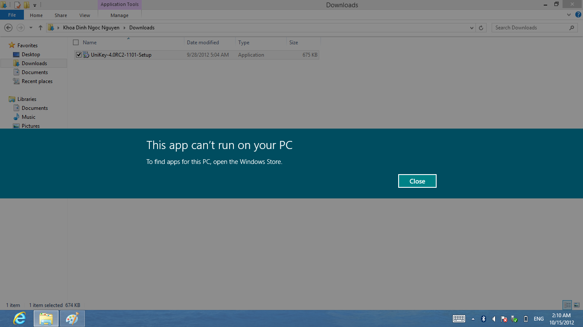Viewport: 583px width, 327px height.
Task: Open Paint from the taskbar
Action: pyautogui.click(x=73, y=318)
